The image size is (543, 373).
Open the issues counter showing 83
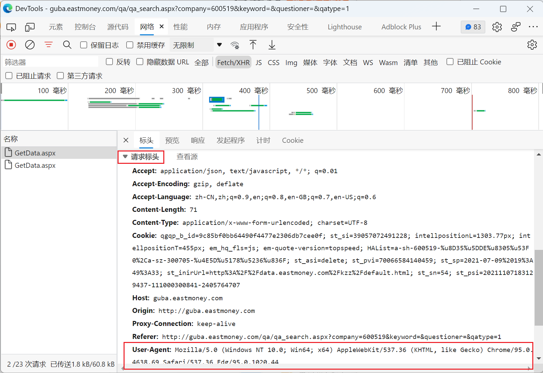473,27
